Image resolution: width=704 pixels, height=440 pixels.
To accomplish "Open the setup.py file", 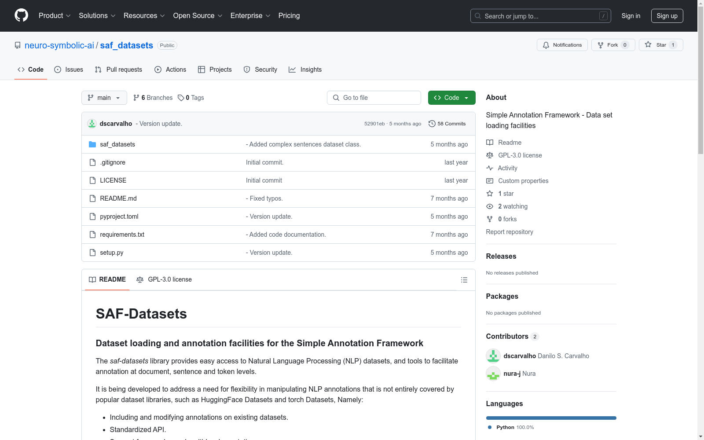I will (112, 253).
